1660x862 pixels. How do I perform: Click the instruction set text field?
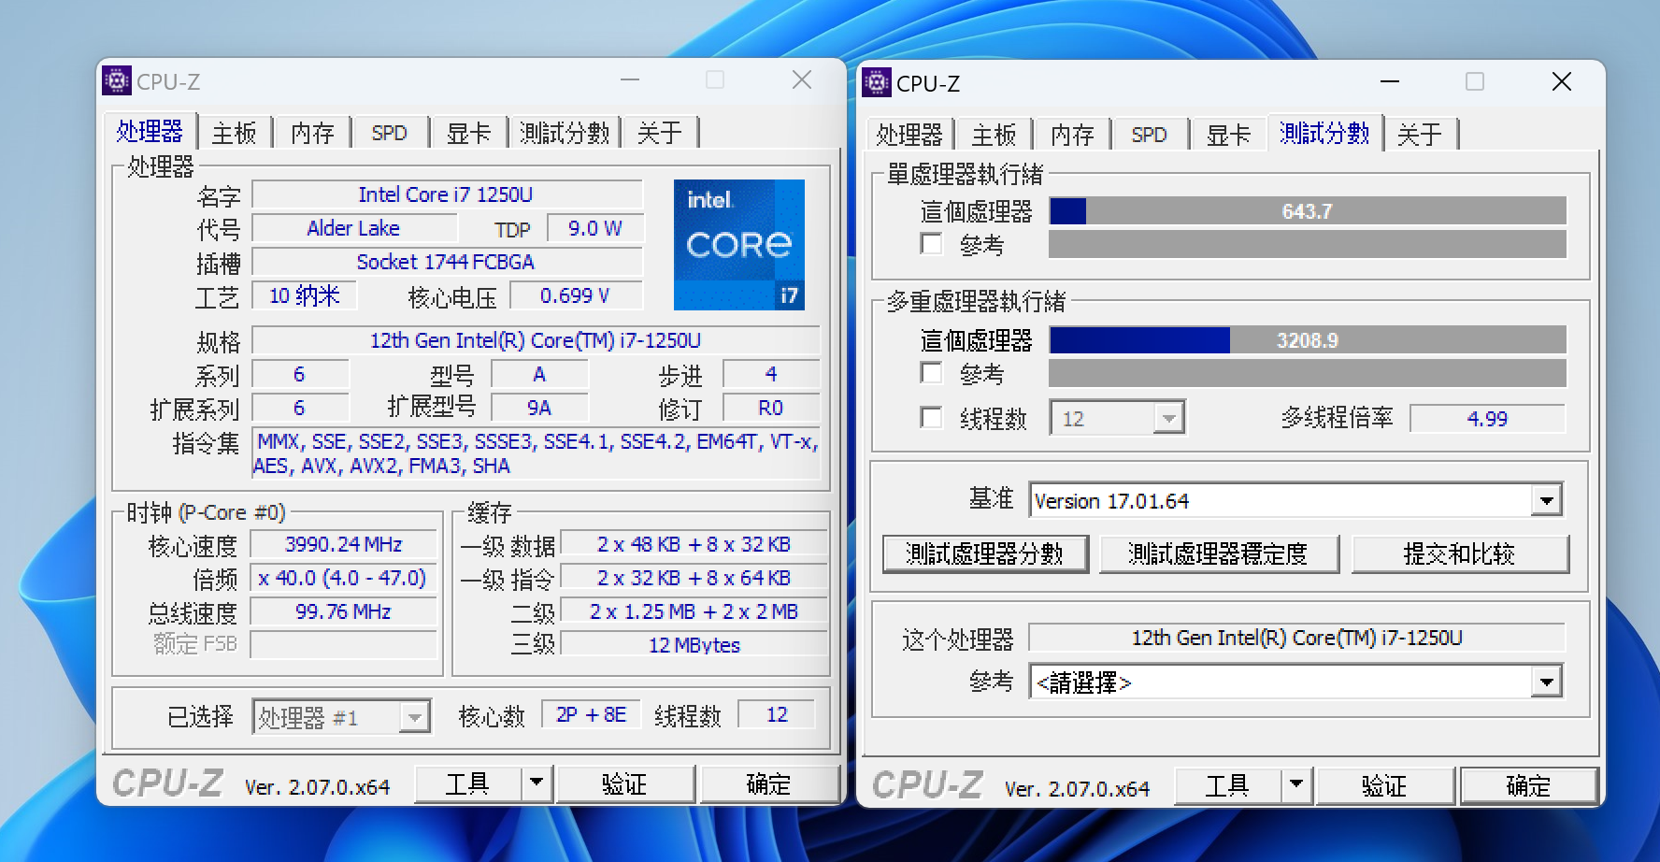[x=536, y=453]
